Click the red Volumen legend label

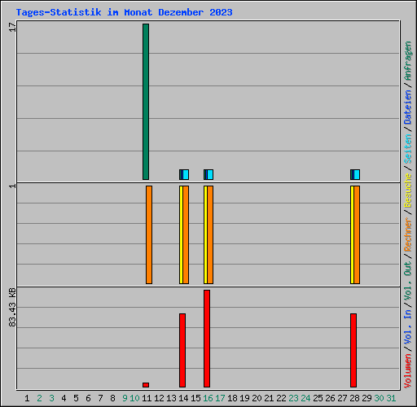point(408,370)
